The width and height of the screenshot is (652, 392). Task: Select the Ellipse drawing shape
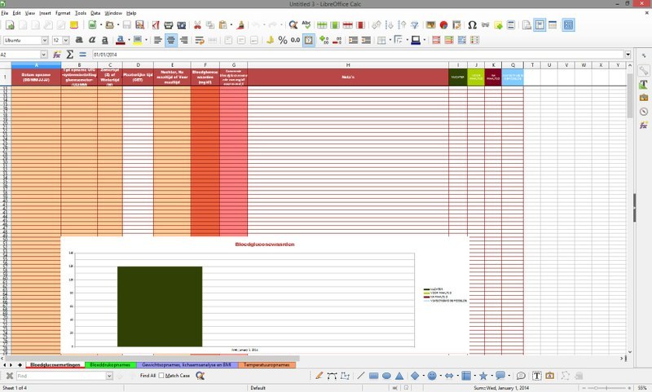tap(386, 376)
